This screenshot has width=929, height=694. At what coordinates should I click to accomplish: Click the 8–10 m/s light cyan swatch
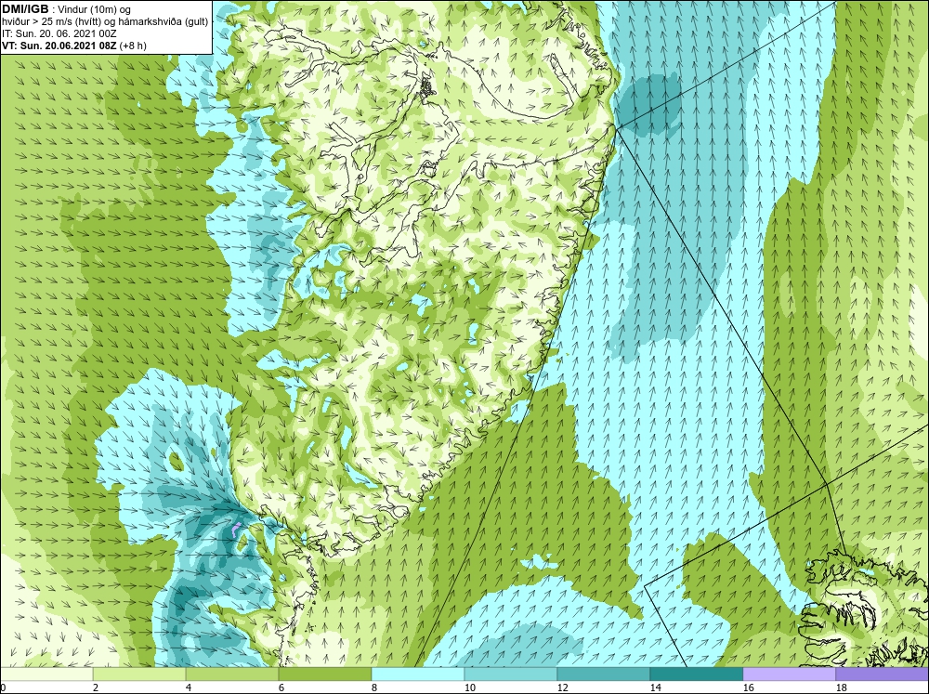pos(418,674)
